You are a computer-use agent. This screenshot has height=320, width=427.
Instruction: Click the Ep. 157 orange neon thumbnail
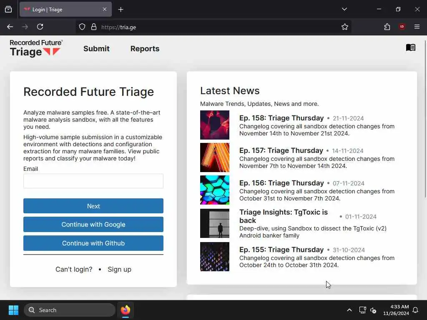[x=215, y=157]
